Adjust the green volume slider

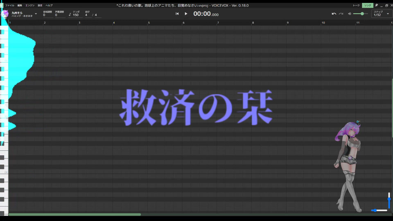pos(360,14)
